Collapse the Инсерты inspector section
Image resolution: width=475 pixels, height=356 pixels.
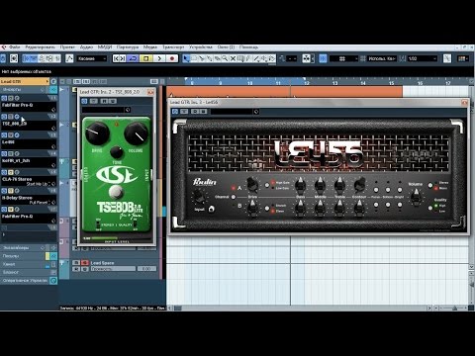click(x=29, y=89)
